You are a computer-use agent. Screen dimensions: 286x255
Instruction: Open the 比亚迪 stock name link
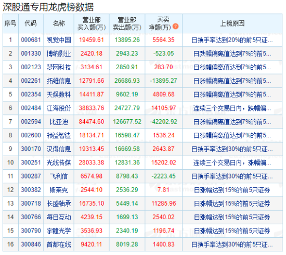(x=59, y=122)
